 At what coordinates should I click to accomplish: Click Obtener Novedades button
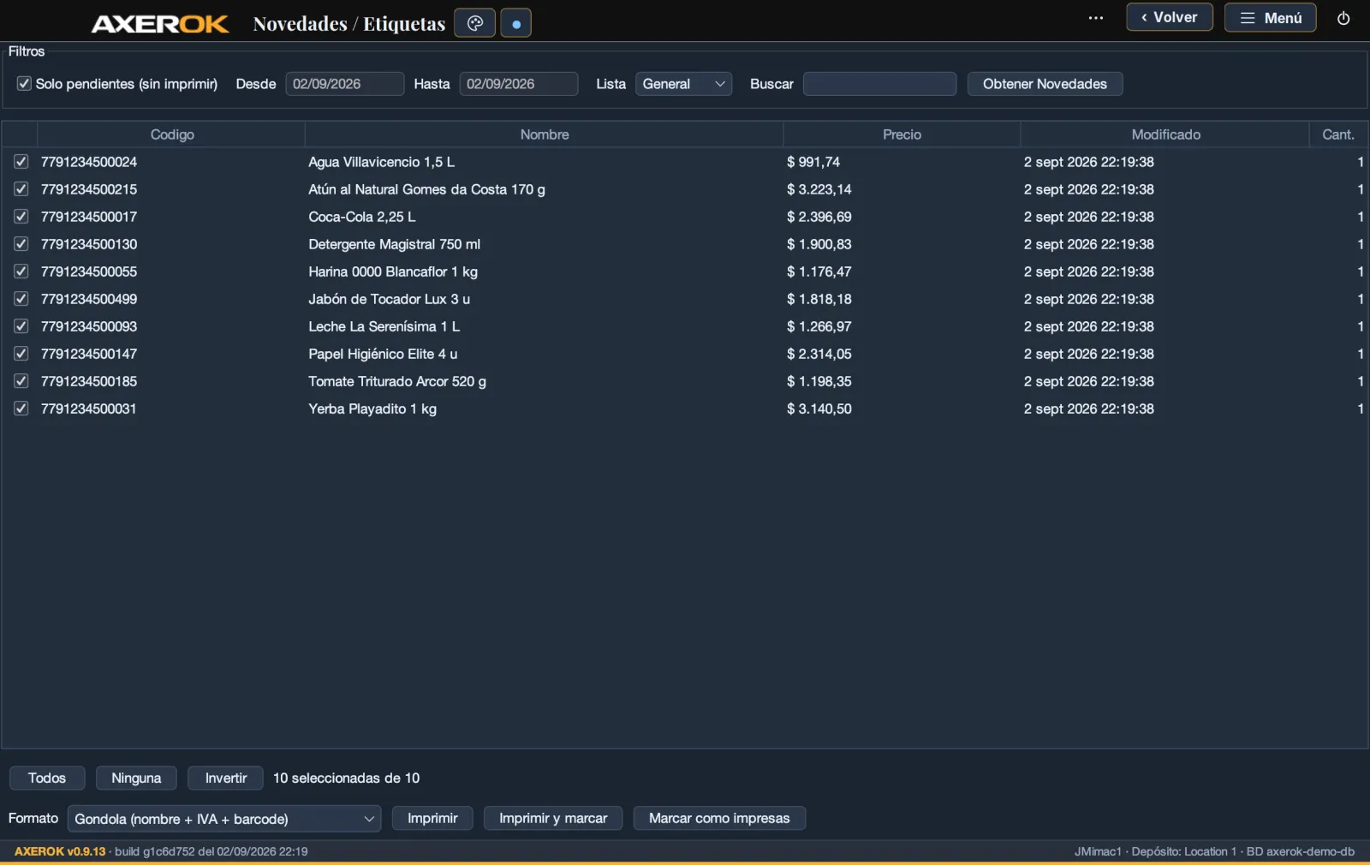pyautogui.click(x=1045, y=84)
